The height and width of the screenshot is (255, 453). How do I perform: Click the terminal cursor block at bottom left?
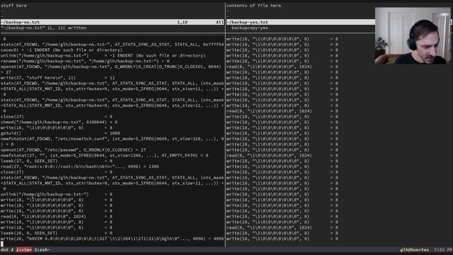(2, 244)
